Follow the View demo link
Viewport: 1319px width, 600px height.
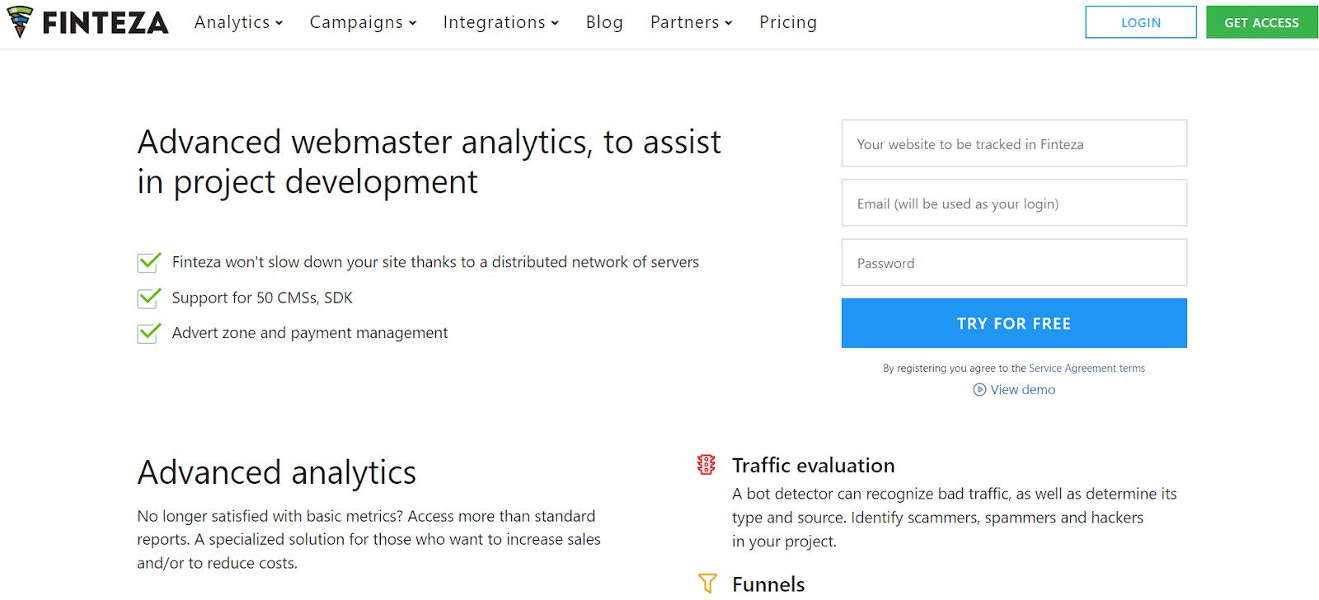pyautogui.click(x=1022, y=390)
